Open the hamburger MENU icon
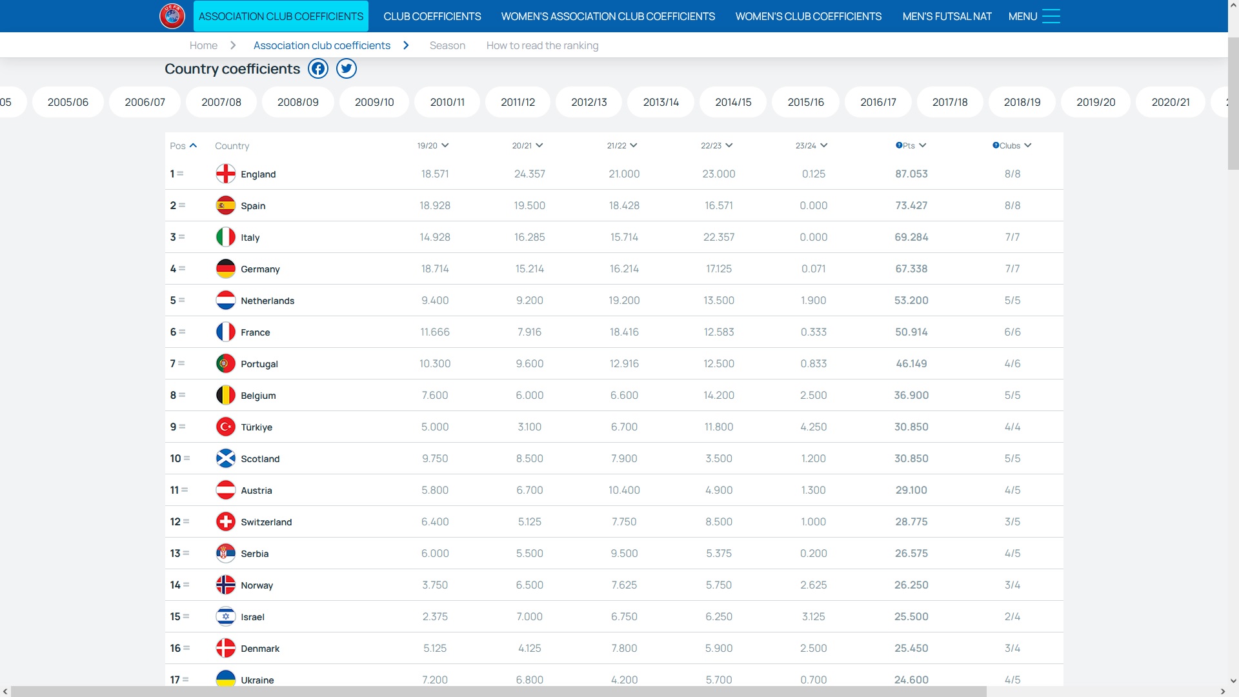 pyautogui.click(x=1051, y=16)
